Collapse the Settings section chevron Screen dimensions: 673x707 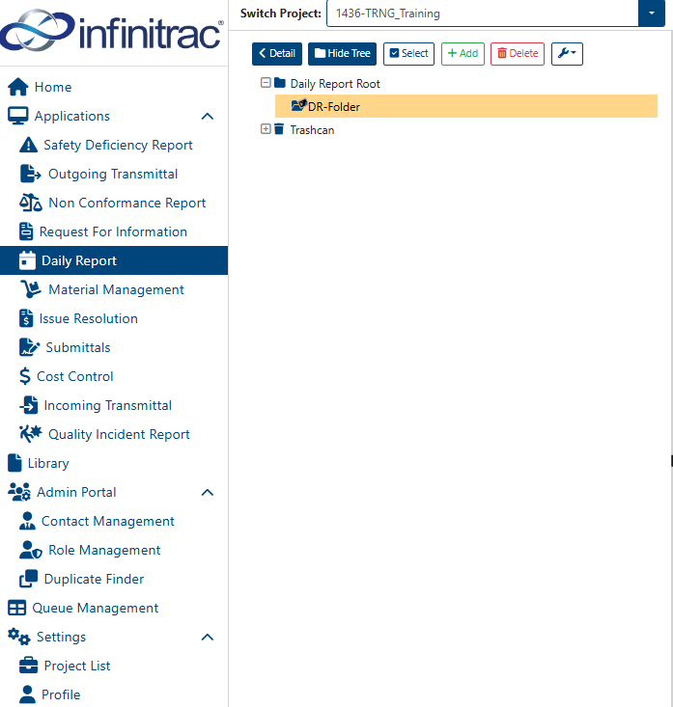pos(208,638)
